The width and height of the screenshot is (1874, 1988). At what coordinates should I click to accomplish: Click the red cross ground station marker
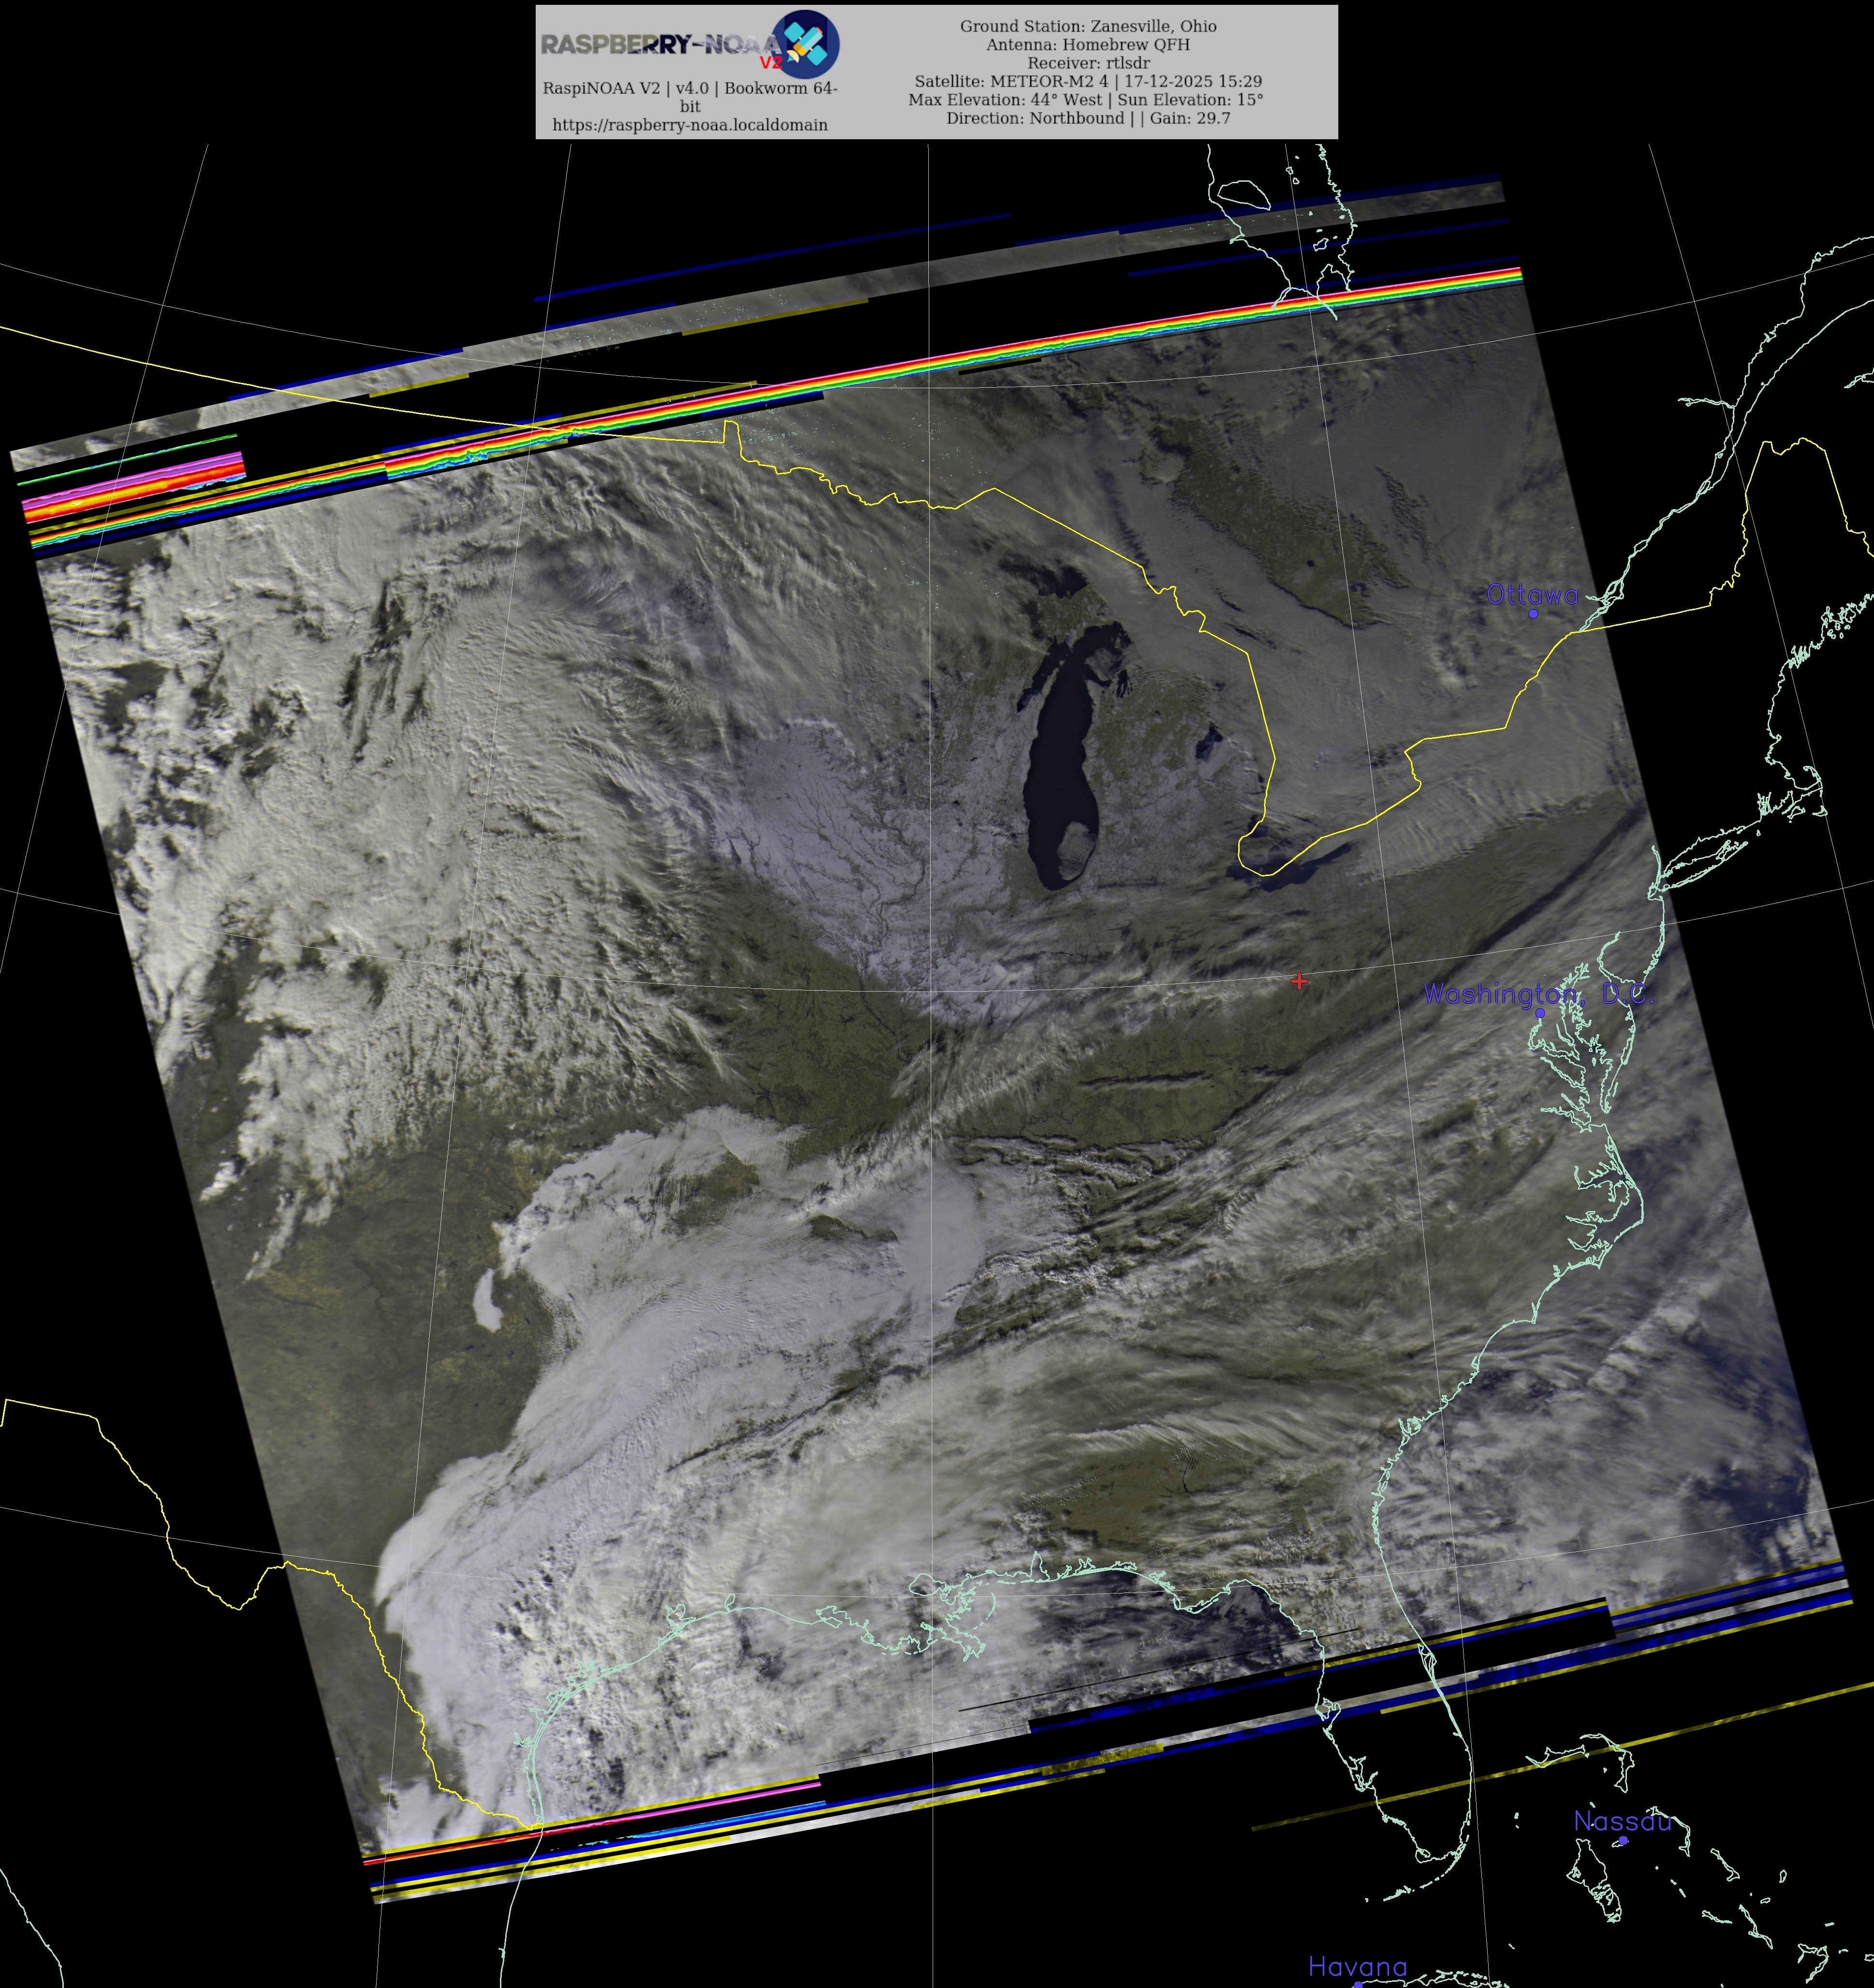point(1299,981)
